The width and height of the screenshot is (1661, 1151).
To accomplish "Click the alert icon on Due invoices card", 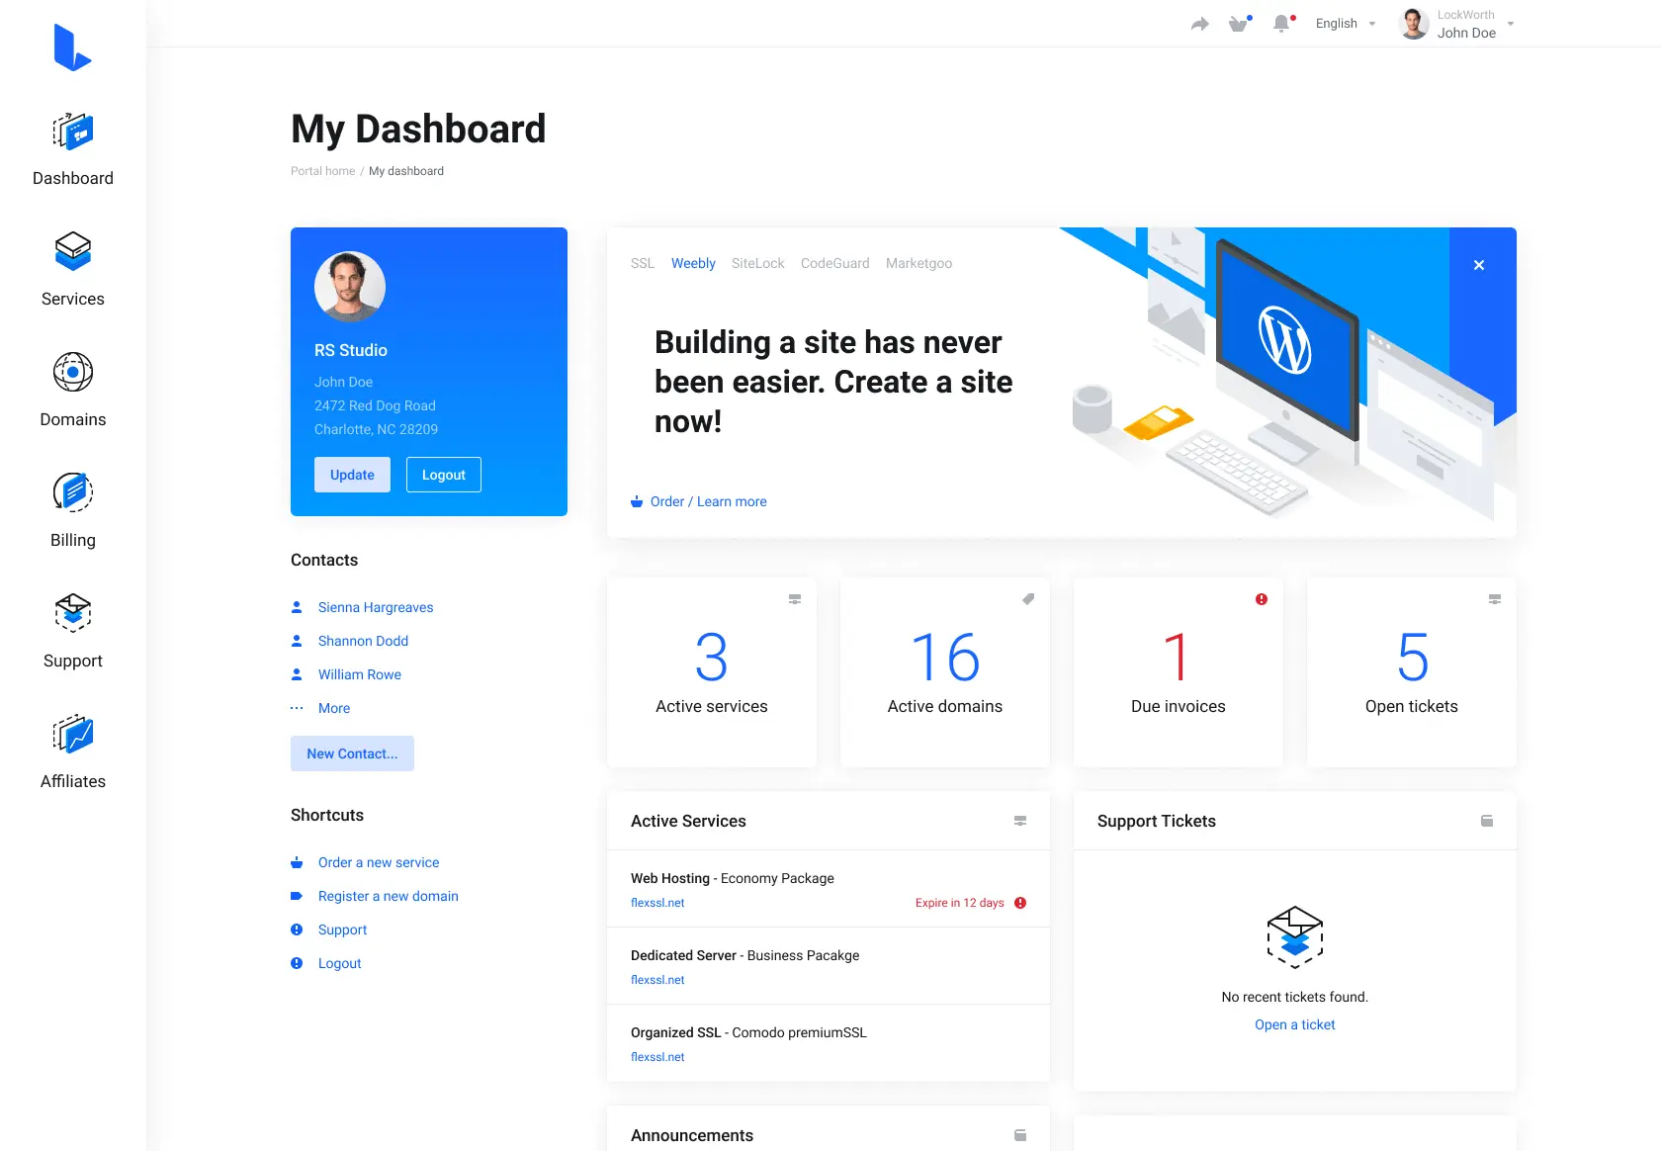I will click(1262, 598).
